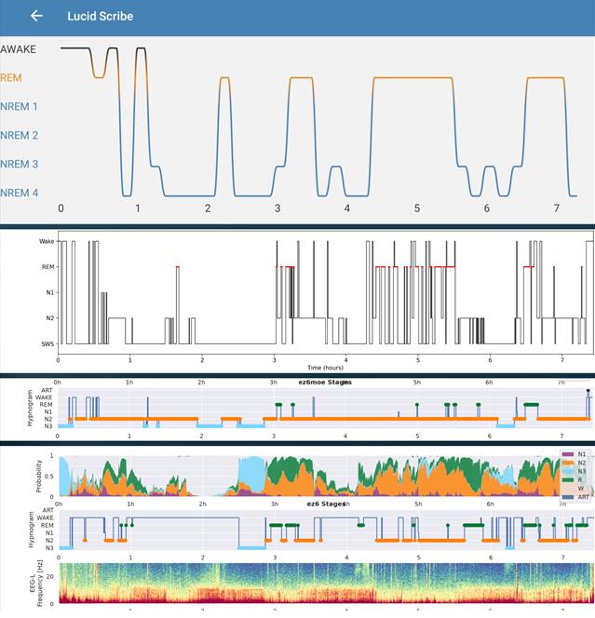The height and width of the screenshot is (618, 595).
Task: Click hour 5 on the Lucid Scribe axis
Action: pyautogui.click(x=417, y=208)
